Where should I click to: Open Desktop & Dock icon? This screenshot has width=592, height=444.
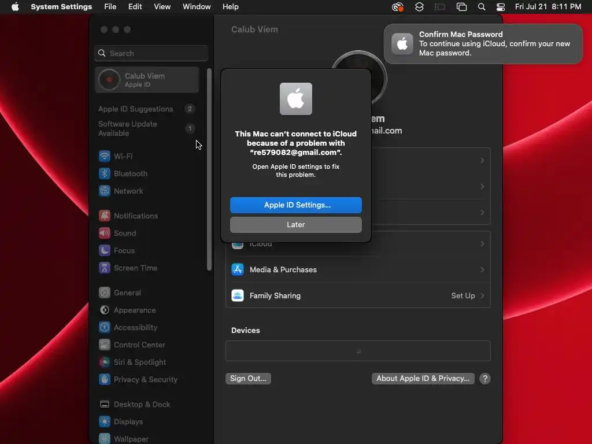click(105, 404)
